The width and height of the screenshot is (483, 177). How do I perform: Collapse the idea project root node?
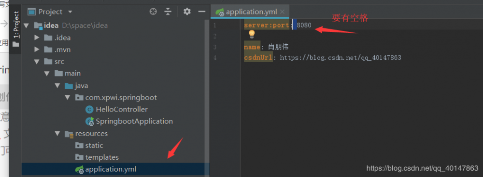[26, 25]
